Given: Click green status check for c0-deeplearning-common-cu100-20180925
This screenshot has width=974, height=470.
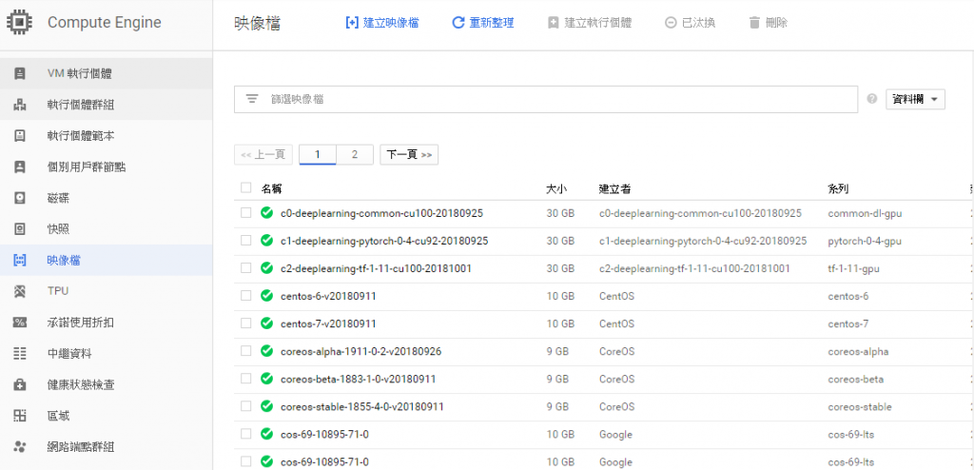Looking at the screenshot, I should 267,213.
